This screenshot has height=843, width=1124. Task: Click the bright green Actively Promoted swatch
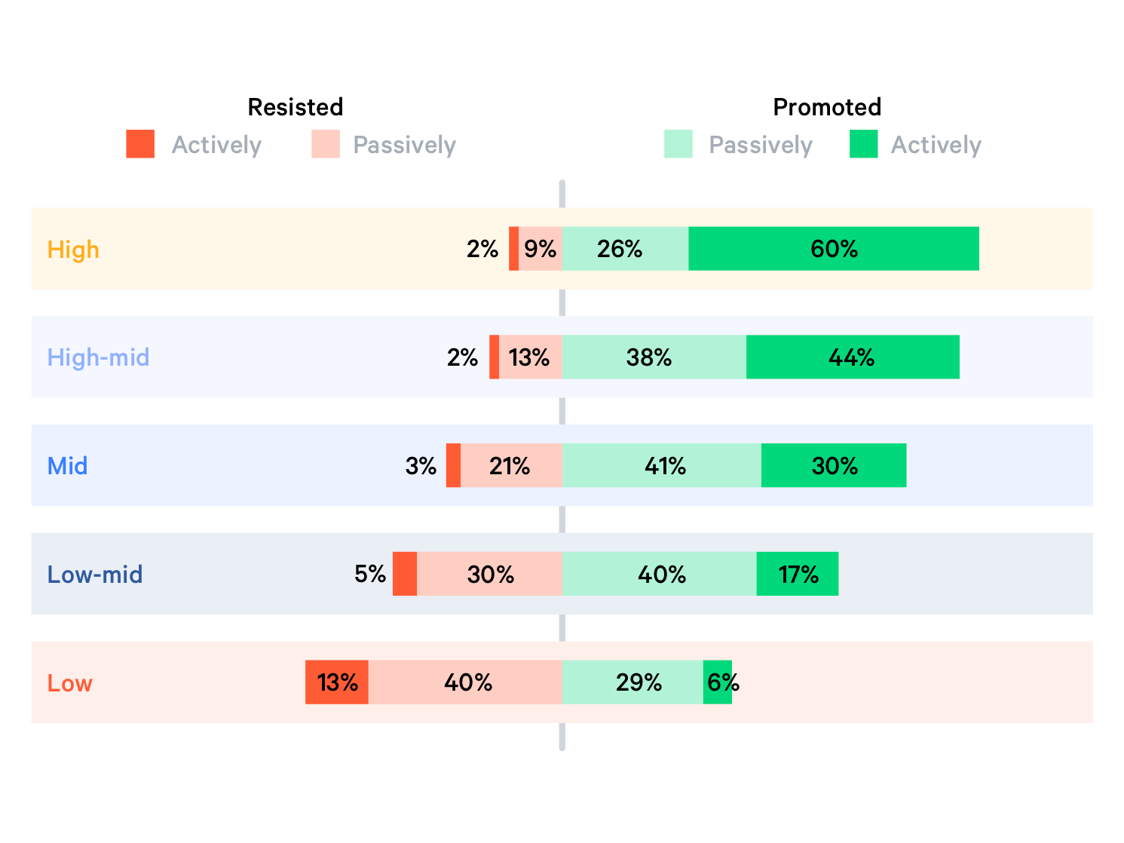[863, 144]
